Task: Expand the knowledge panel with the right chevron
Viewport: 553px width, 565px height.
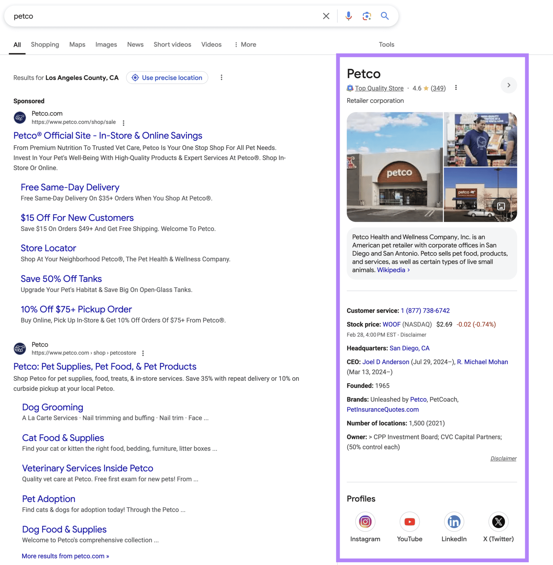Action: point(508,85)
